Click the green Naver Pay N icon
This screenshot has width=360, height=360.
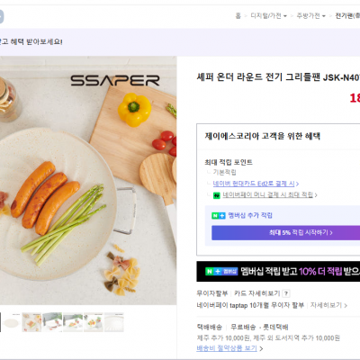click(217, 195)
